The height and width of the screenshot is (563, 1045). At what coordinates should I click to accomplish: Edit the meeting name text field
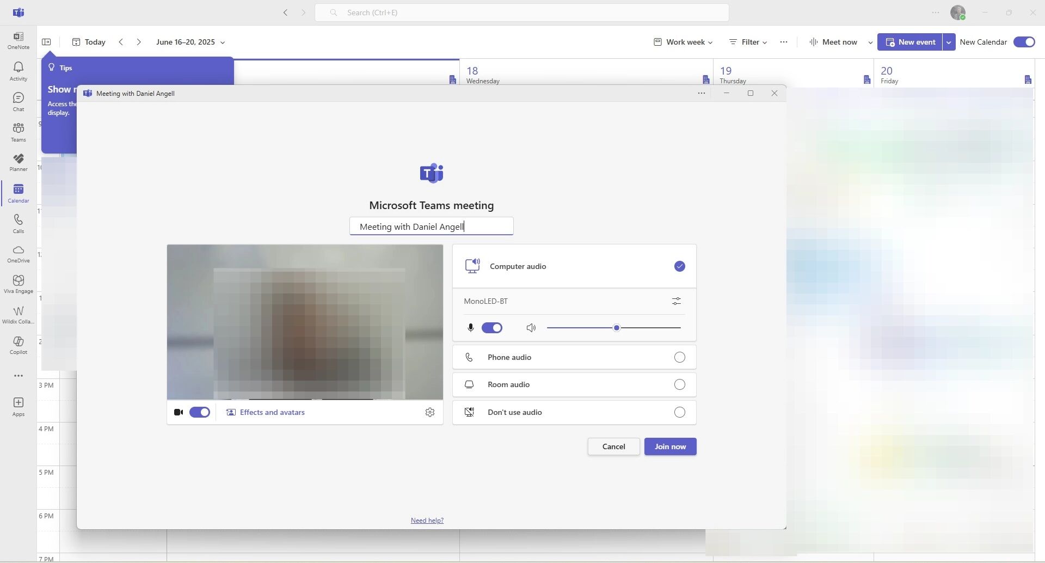(x=431, y=227)
